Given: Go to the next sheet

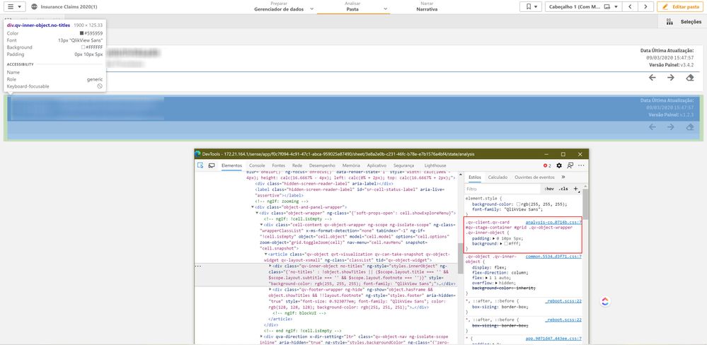Looking at the screenshot, I should click(645, 7).
